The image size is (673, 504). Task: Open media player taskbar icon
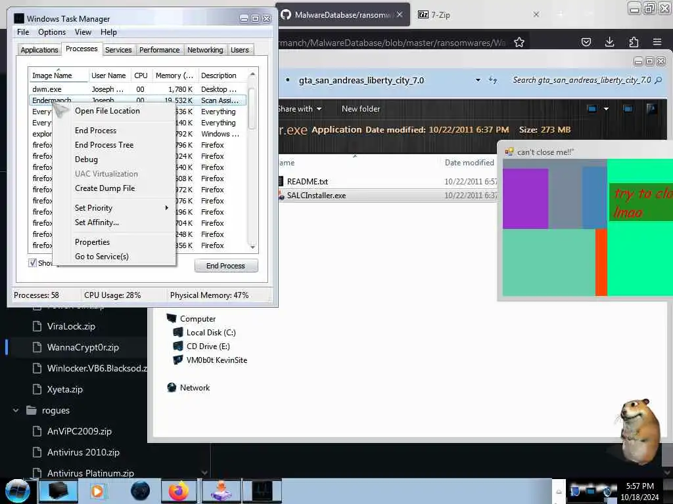point(97,491)
